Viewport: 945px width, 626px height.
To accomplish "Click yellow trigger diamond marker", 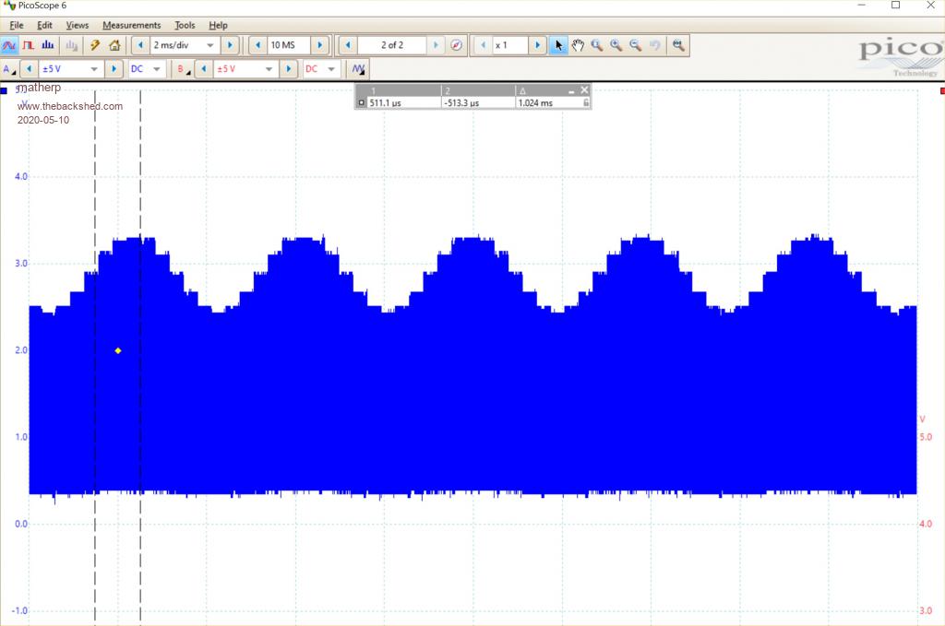I will click(118, 350).
